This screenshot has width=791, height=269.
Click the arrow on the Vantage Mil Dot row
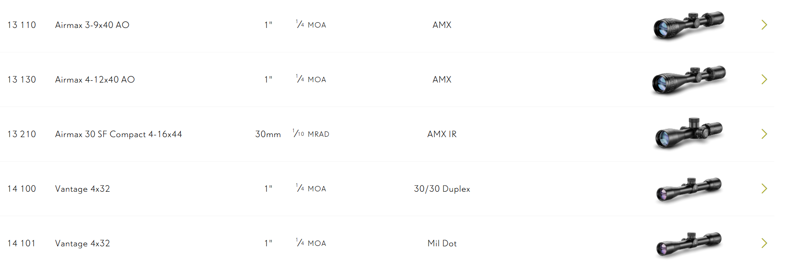click(x=764, y=243)
